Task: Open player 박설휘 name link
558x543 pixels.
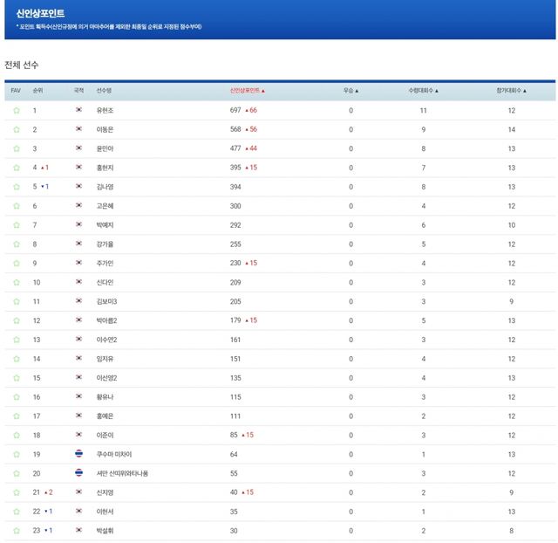Action: pos(105,530)
